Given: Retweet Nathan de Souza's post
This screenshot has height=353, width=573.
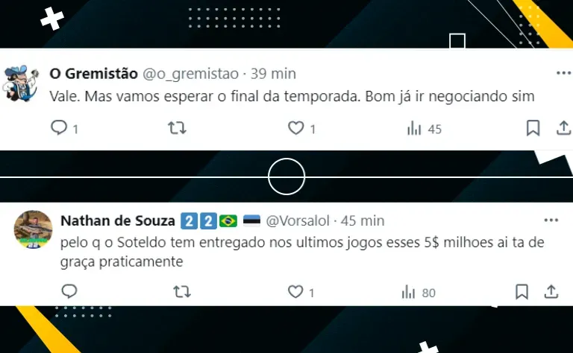Looking at the screenshot, I should pyautogui.click(x=182, y=292).
